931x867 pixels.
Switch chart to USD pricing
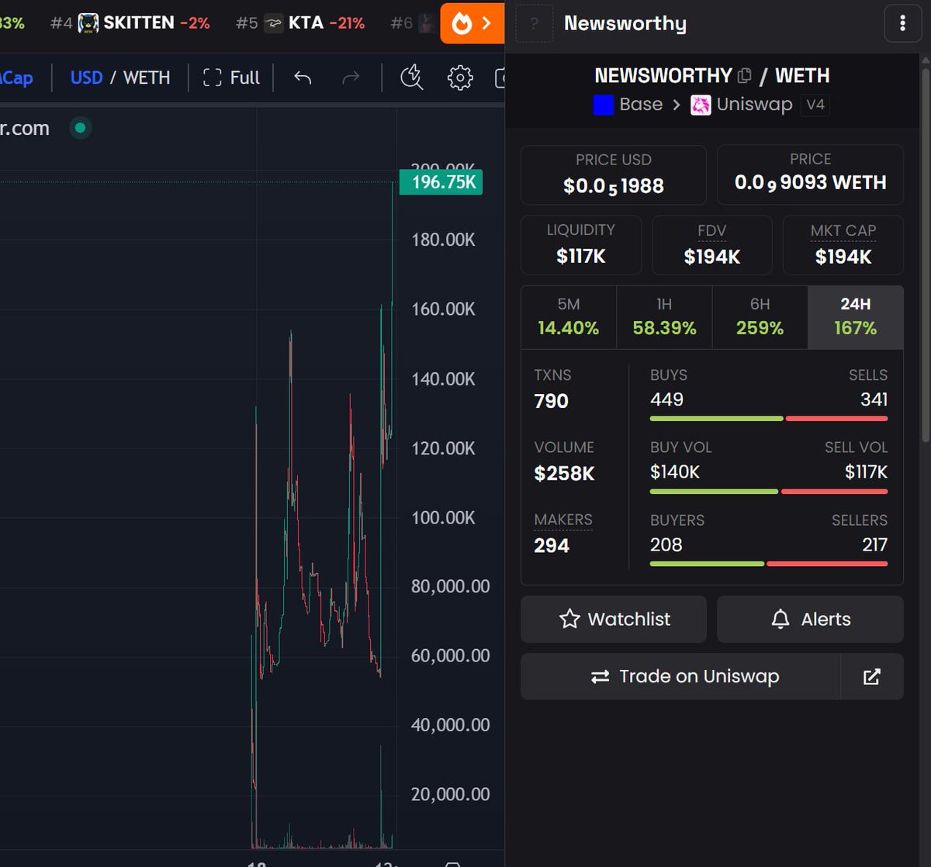[x=86, y=78]
